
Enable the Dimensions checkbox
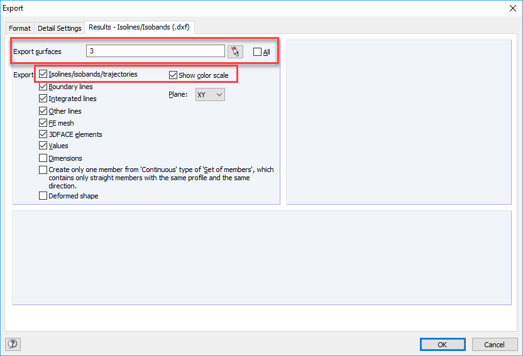point(43,158)
